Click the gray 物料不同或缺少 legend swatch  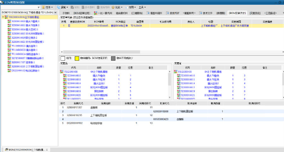pos(113,58)
